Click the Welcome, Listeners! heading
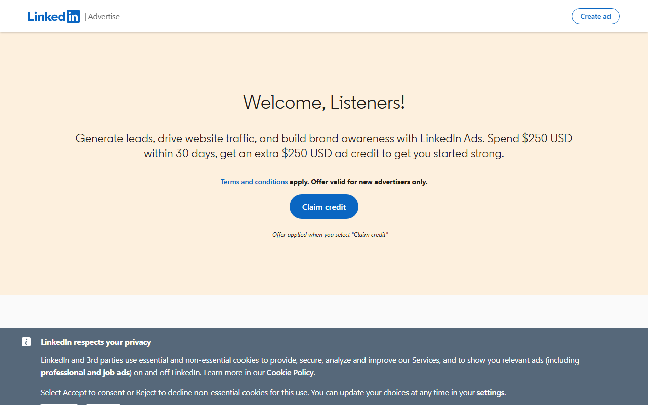The width and height of the screenshot is (648, 405). (324, 102)
